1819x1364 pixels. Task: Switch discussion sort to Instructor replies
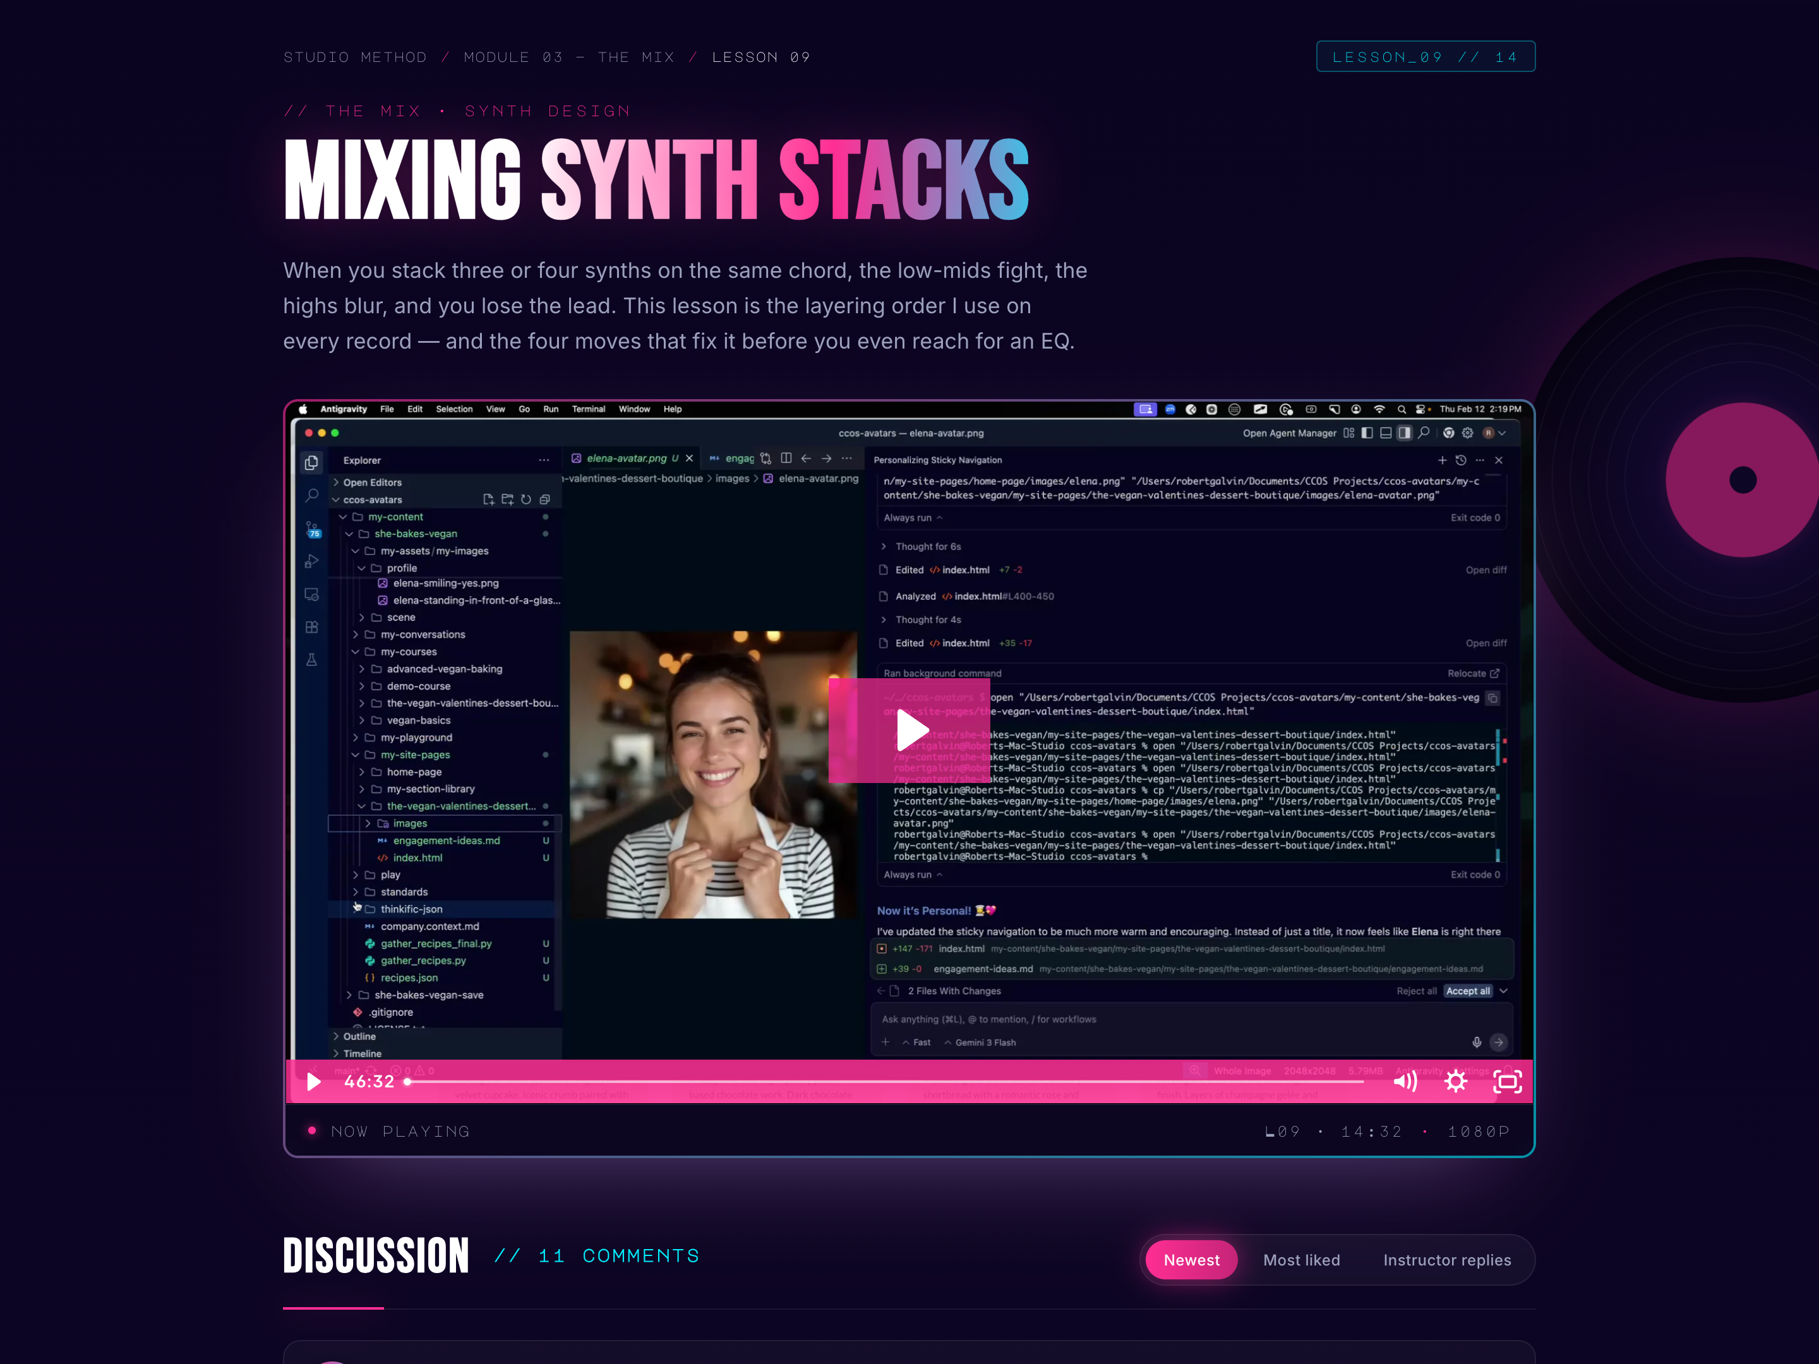tap(1446, 1260)
